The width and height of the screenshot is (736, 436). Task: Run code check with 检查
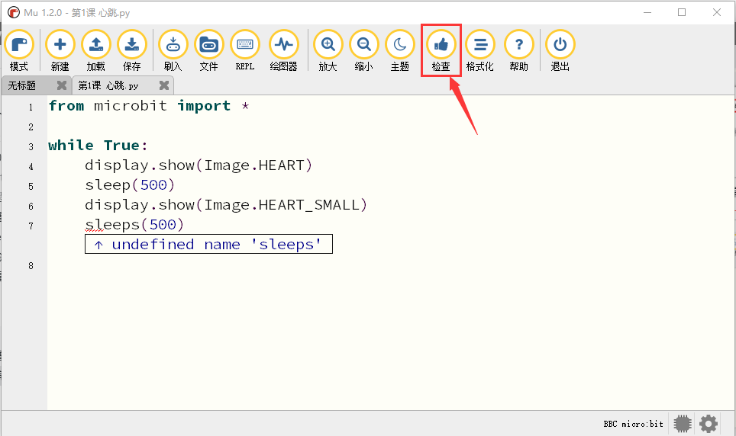point(441,50)
